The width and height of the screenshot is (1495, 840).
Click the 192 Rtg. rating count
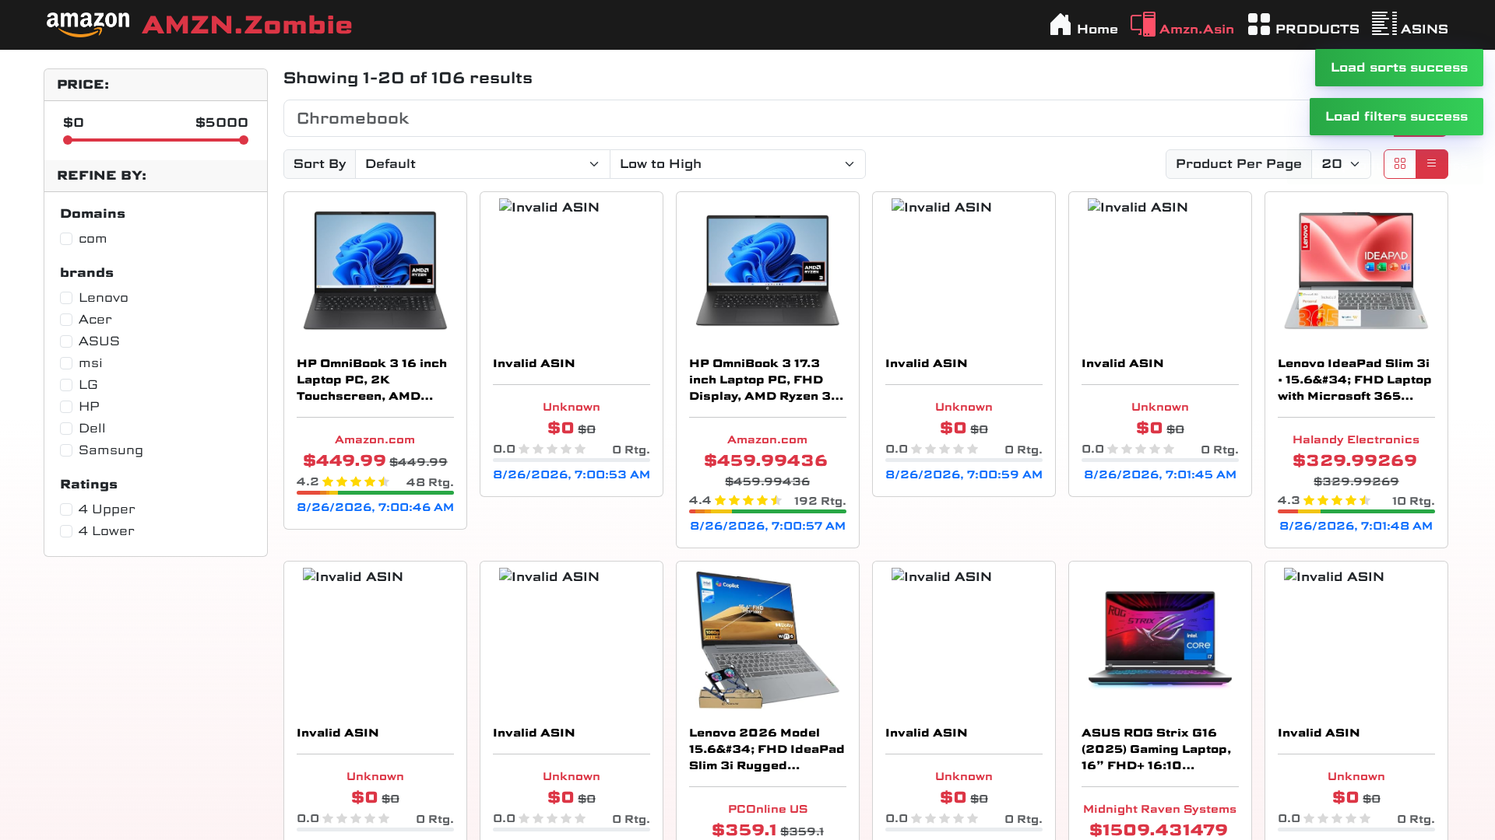(x=820, y=501)
